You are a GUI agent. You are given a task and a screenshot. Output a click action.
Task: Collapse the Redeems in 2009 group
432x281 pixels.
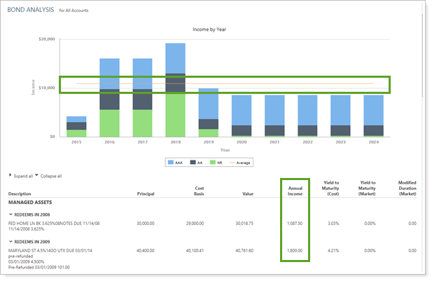pyautogui.click(x=11, y=239)
